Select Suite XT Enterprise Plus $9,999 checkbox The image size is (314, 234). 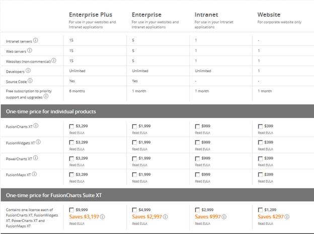(x=71, y=210)
